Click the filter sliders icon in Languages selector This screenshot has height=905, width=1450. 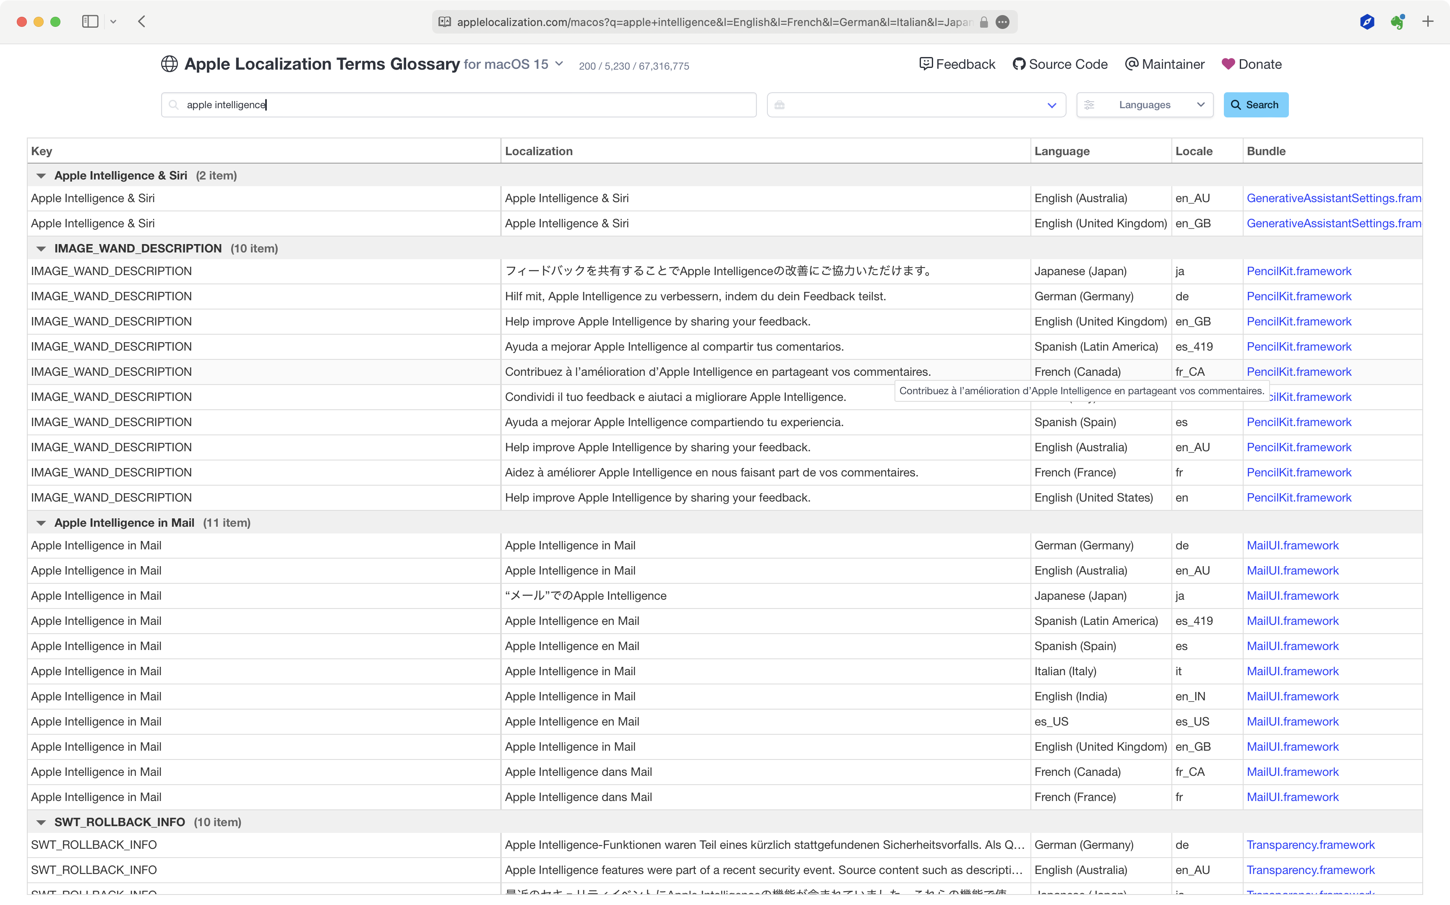[1090, 104]
